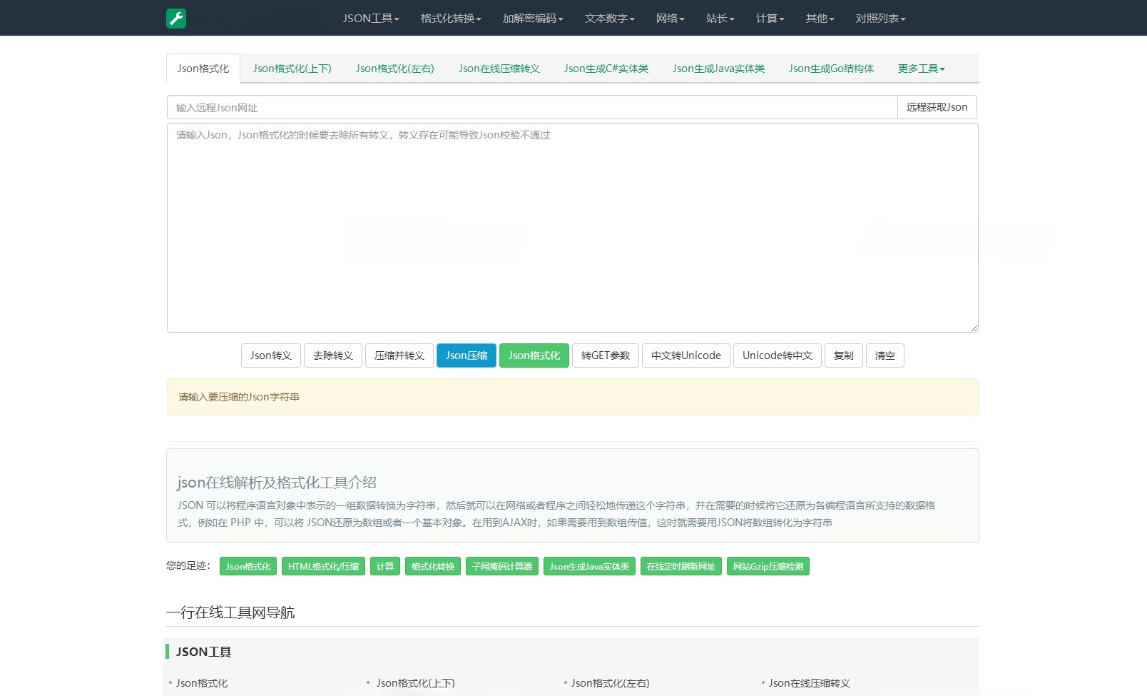Open the JSON工具 navigation dropdown
Image resolution: width=1147 pixels, height=696 pixels.
pos(370,19)
